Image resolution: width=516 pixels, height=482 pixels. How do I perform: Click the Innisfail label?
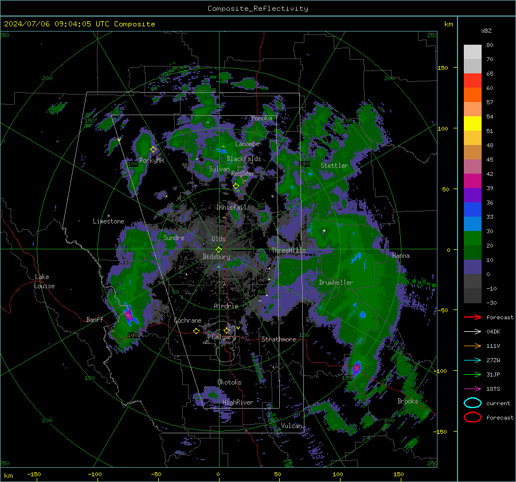231,207
